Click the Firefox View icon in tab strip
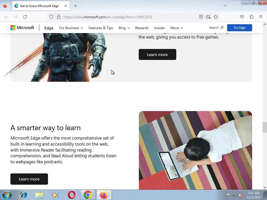Image resolution: width=267 pixels, height=200 pixels. [x=5, y=6]
